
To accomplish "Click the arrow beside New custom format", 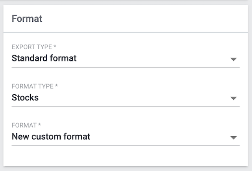I will [x=233, y=138].
